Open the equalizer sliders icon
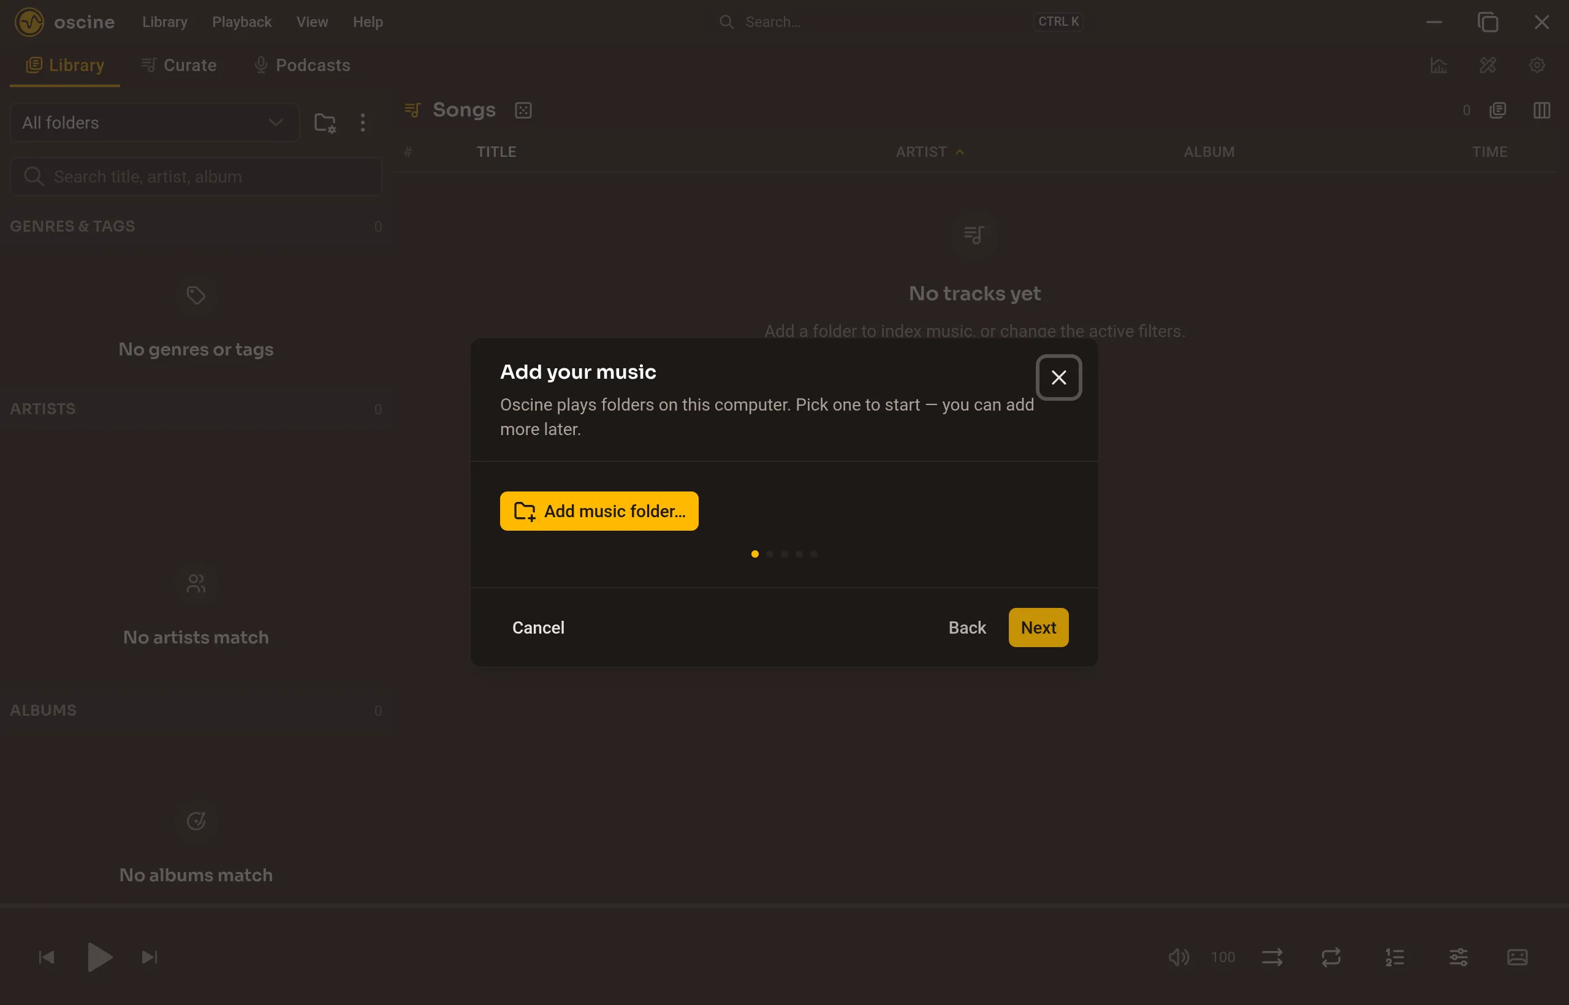The width and height of the screenshot is (1569, 1005). (x=1458, y=957)
